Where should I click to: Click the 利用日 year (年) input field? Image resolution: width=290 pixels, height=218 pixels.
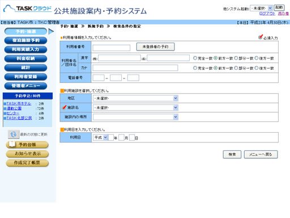(x=111, y=137)
